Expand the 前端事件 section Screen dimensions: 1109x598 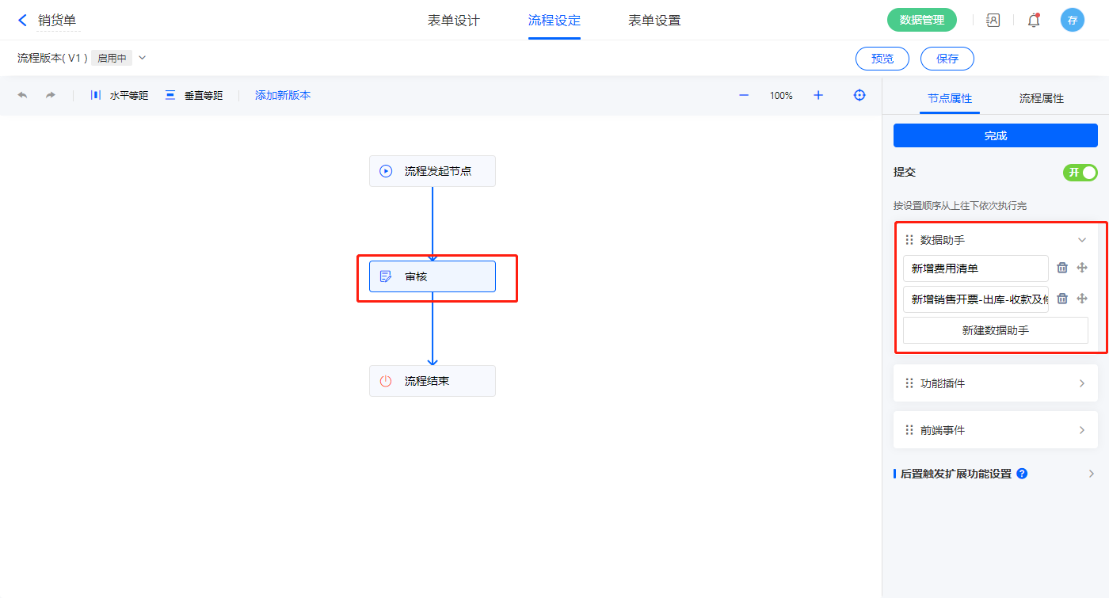pos(1082,430)
